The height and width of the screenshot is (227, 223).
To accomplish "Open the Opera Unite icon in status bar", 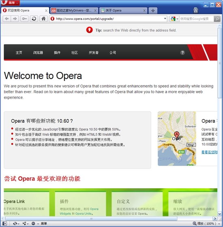I will click(24, 223).
